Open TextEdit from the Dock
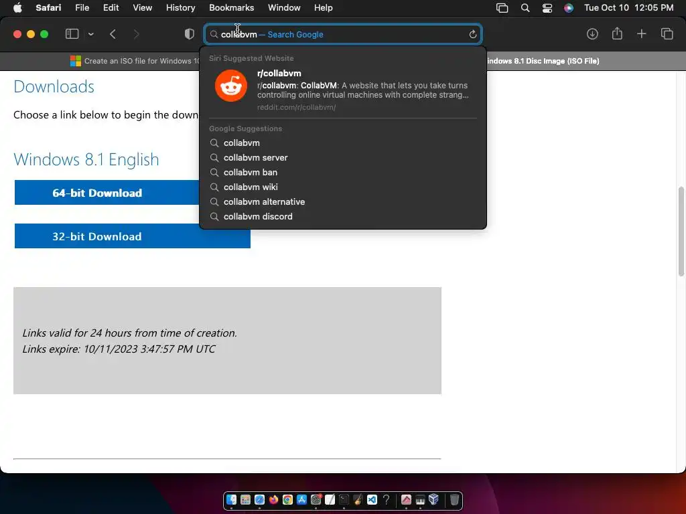Screen dimensions: 686x514 (330, 499)
